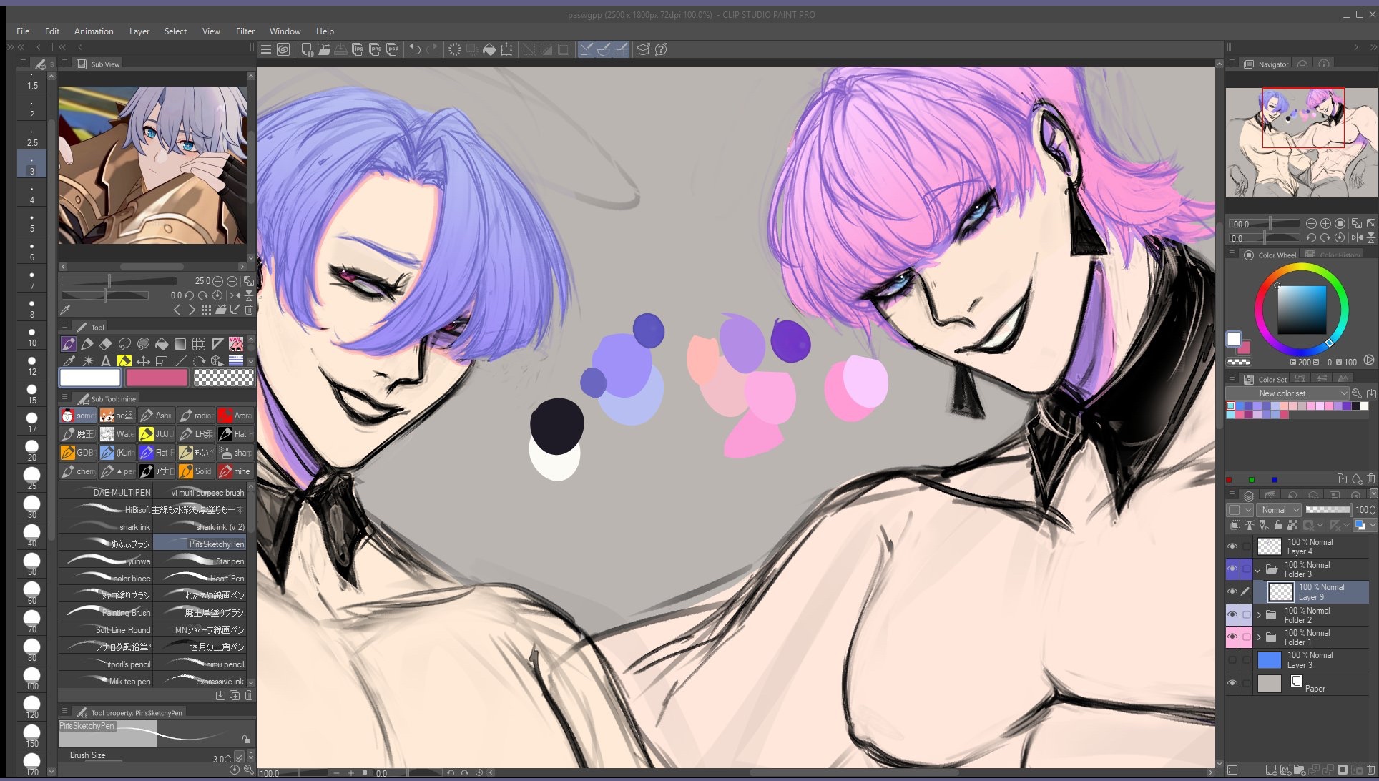Viewport: 1379px width, 781px height.
Task: Toggle Paper layer visibility
Action: tap(1232, 683)
